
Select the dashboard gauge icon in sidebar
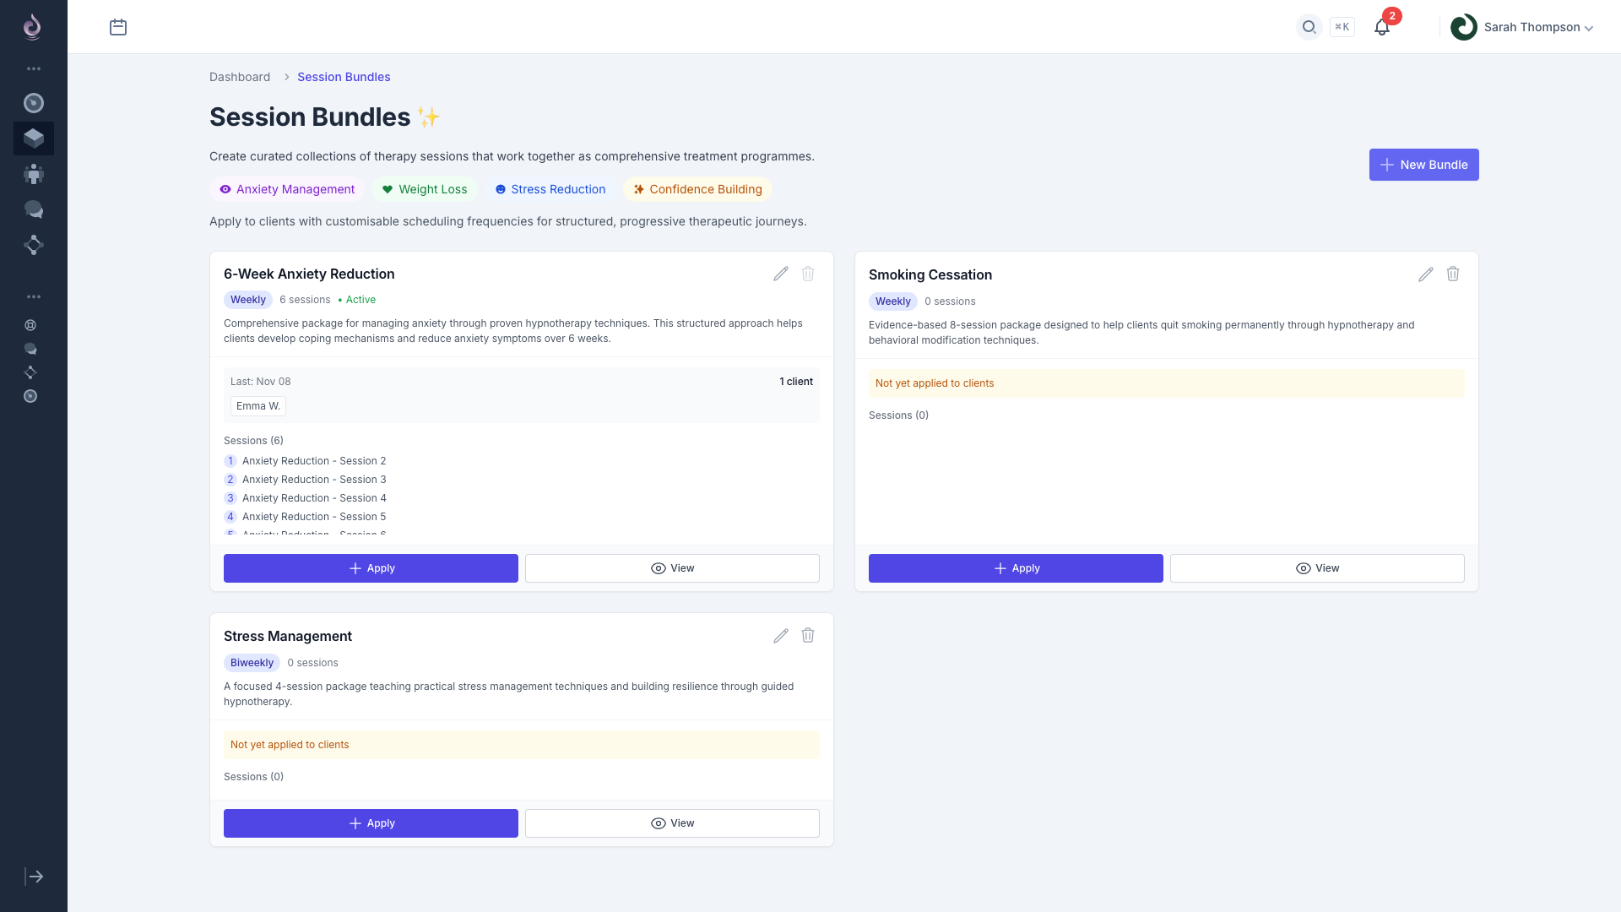pyautogui.click(x=34, y=103)
